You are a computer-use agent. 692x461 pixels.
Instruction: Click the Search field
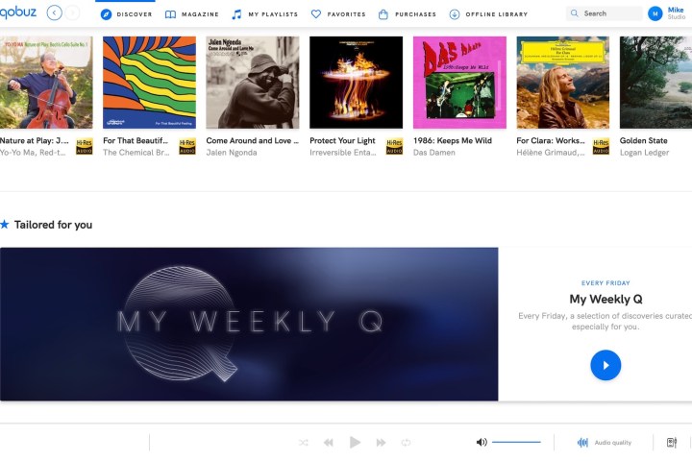click(605, 13)
